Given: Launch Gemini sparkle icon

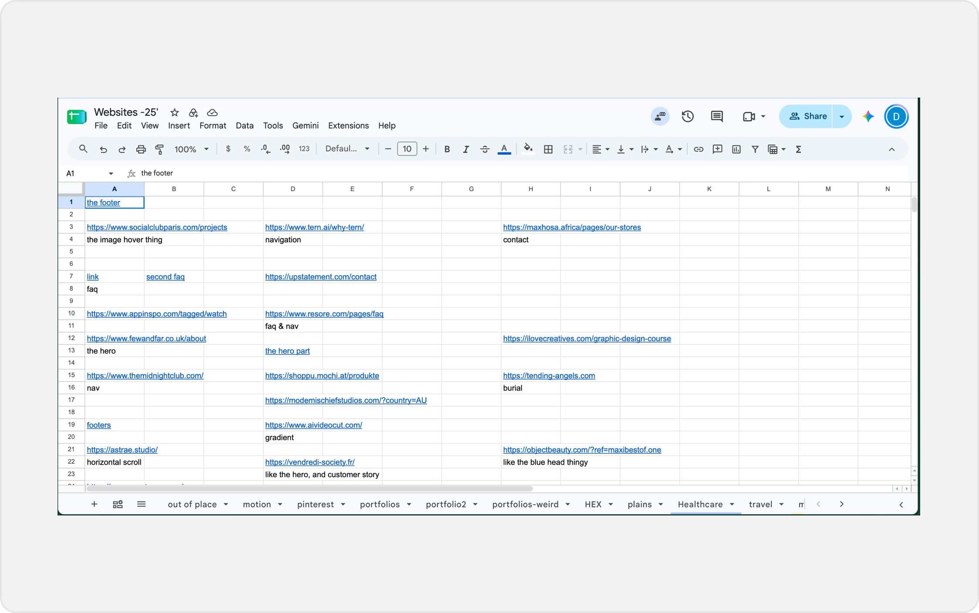Looking at the screenshot, I should (868, 116).
